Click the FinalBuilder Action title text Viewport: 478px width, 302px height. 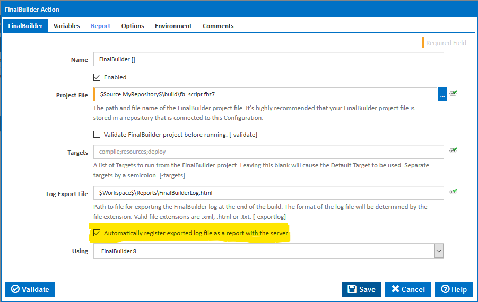click(x=32, y=10)
